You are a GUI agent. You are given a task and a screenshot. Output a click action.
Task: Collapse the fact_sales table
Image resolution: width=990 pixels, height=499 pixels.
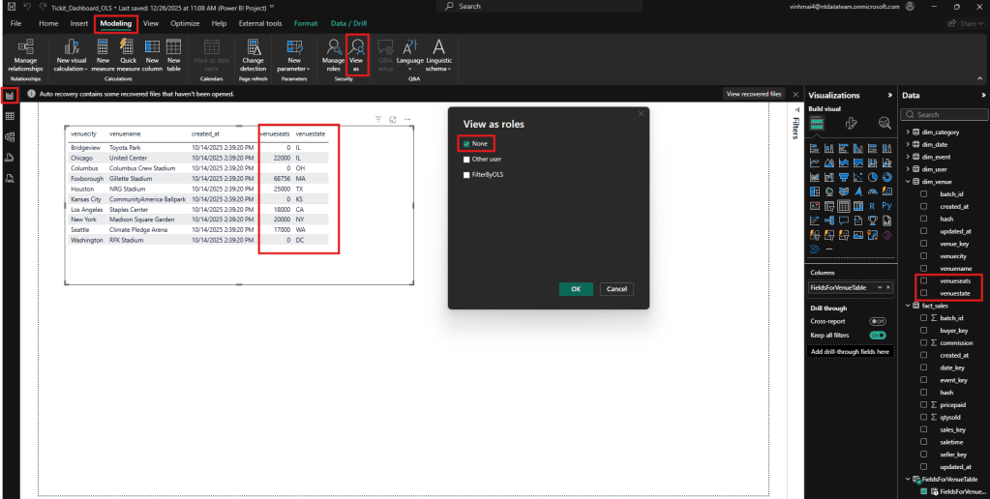click(x=908, y=306)
